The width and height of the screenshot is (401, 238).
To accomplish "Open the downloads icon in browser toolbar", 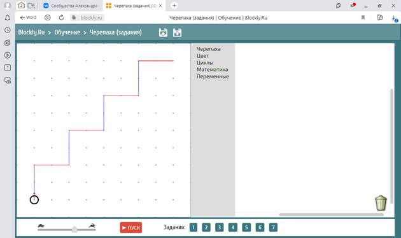I will click(x=394, y=18).
